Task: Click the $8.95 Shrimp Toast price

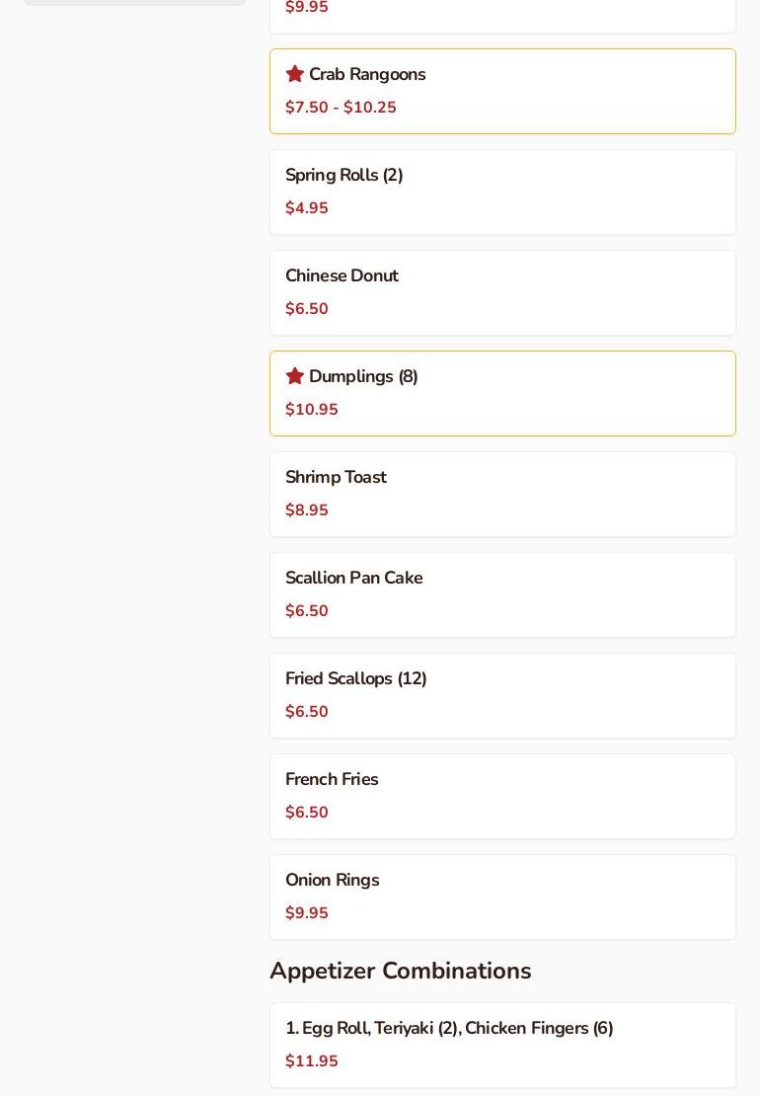Action: (x=307, y=510)
